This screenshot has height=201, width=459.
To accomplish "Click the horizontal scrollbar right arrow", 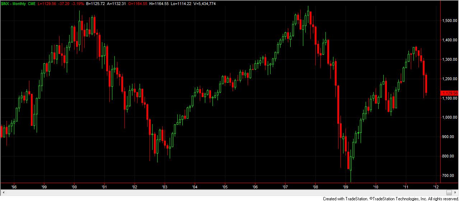I will (455, 193).
